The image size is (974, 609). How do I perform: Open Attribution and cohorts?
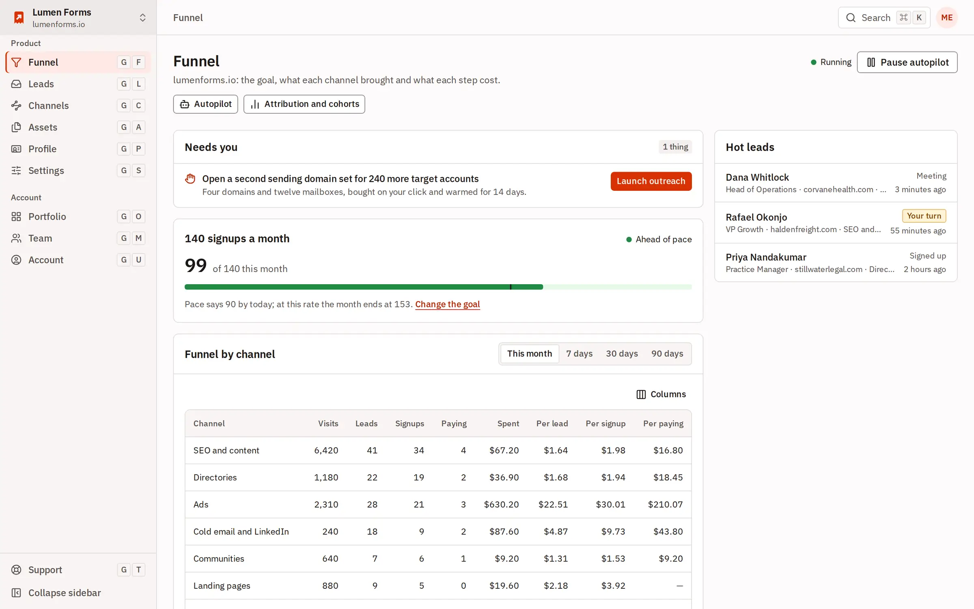pyautogui.click(x=304, y=104)
